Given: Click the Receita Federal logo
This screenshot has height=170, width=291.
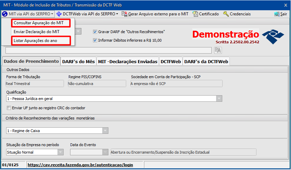Looking at the screenshot, I should pyautogui.click(x=272, y=36).
